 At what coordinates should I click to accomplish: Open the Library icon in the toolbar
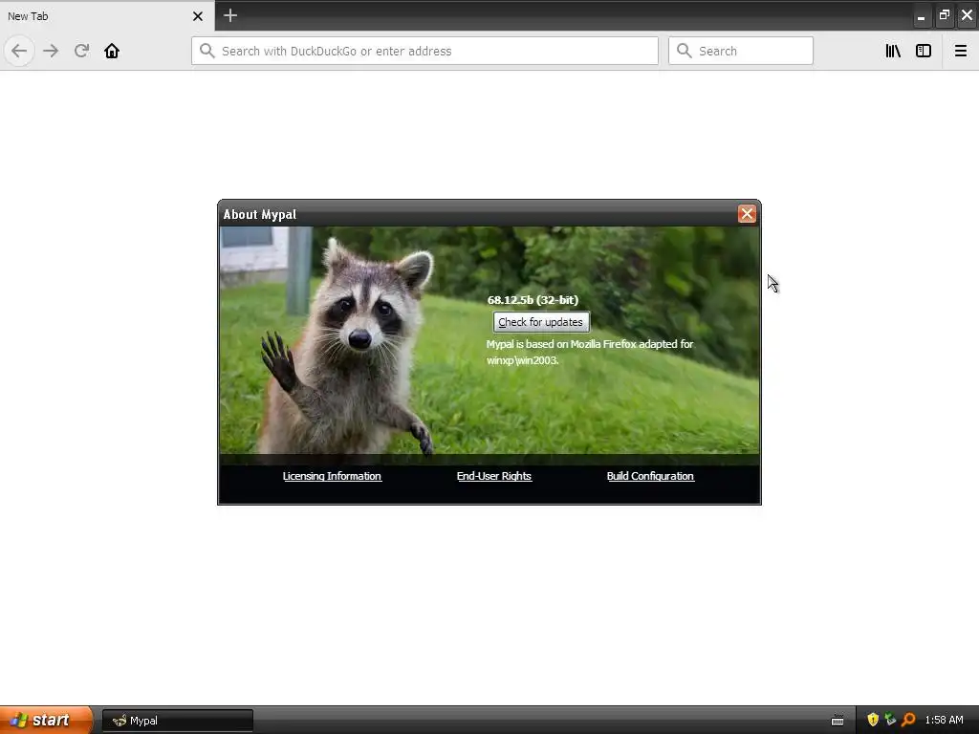point(893,51)
